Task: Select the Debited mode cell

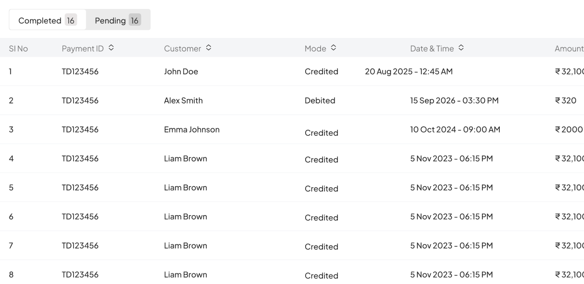Action: 320,100
